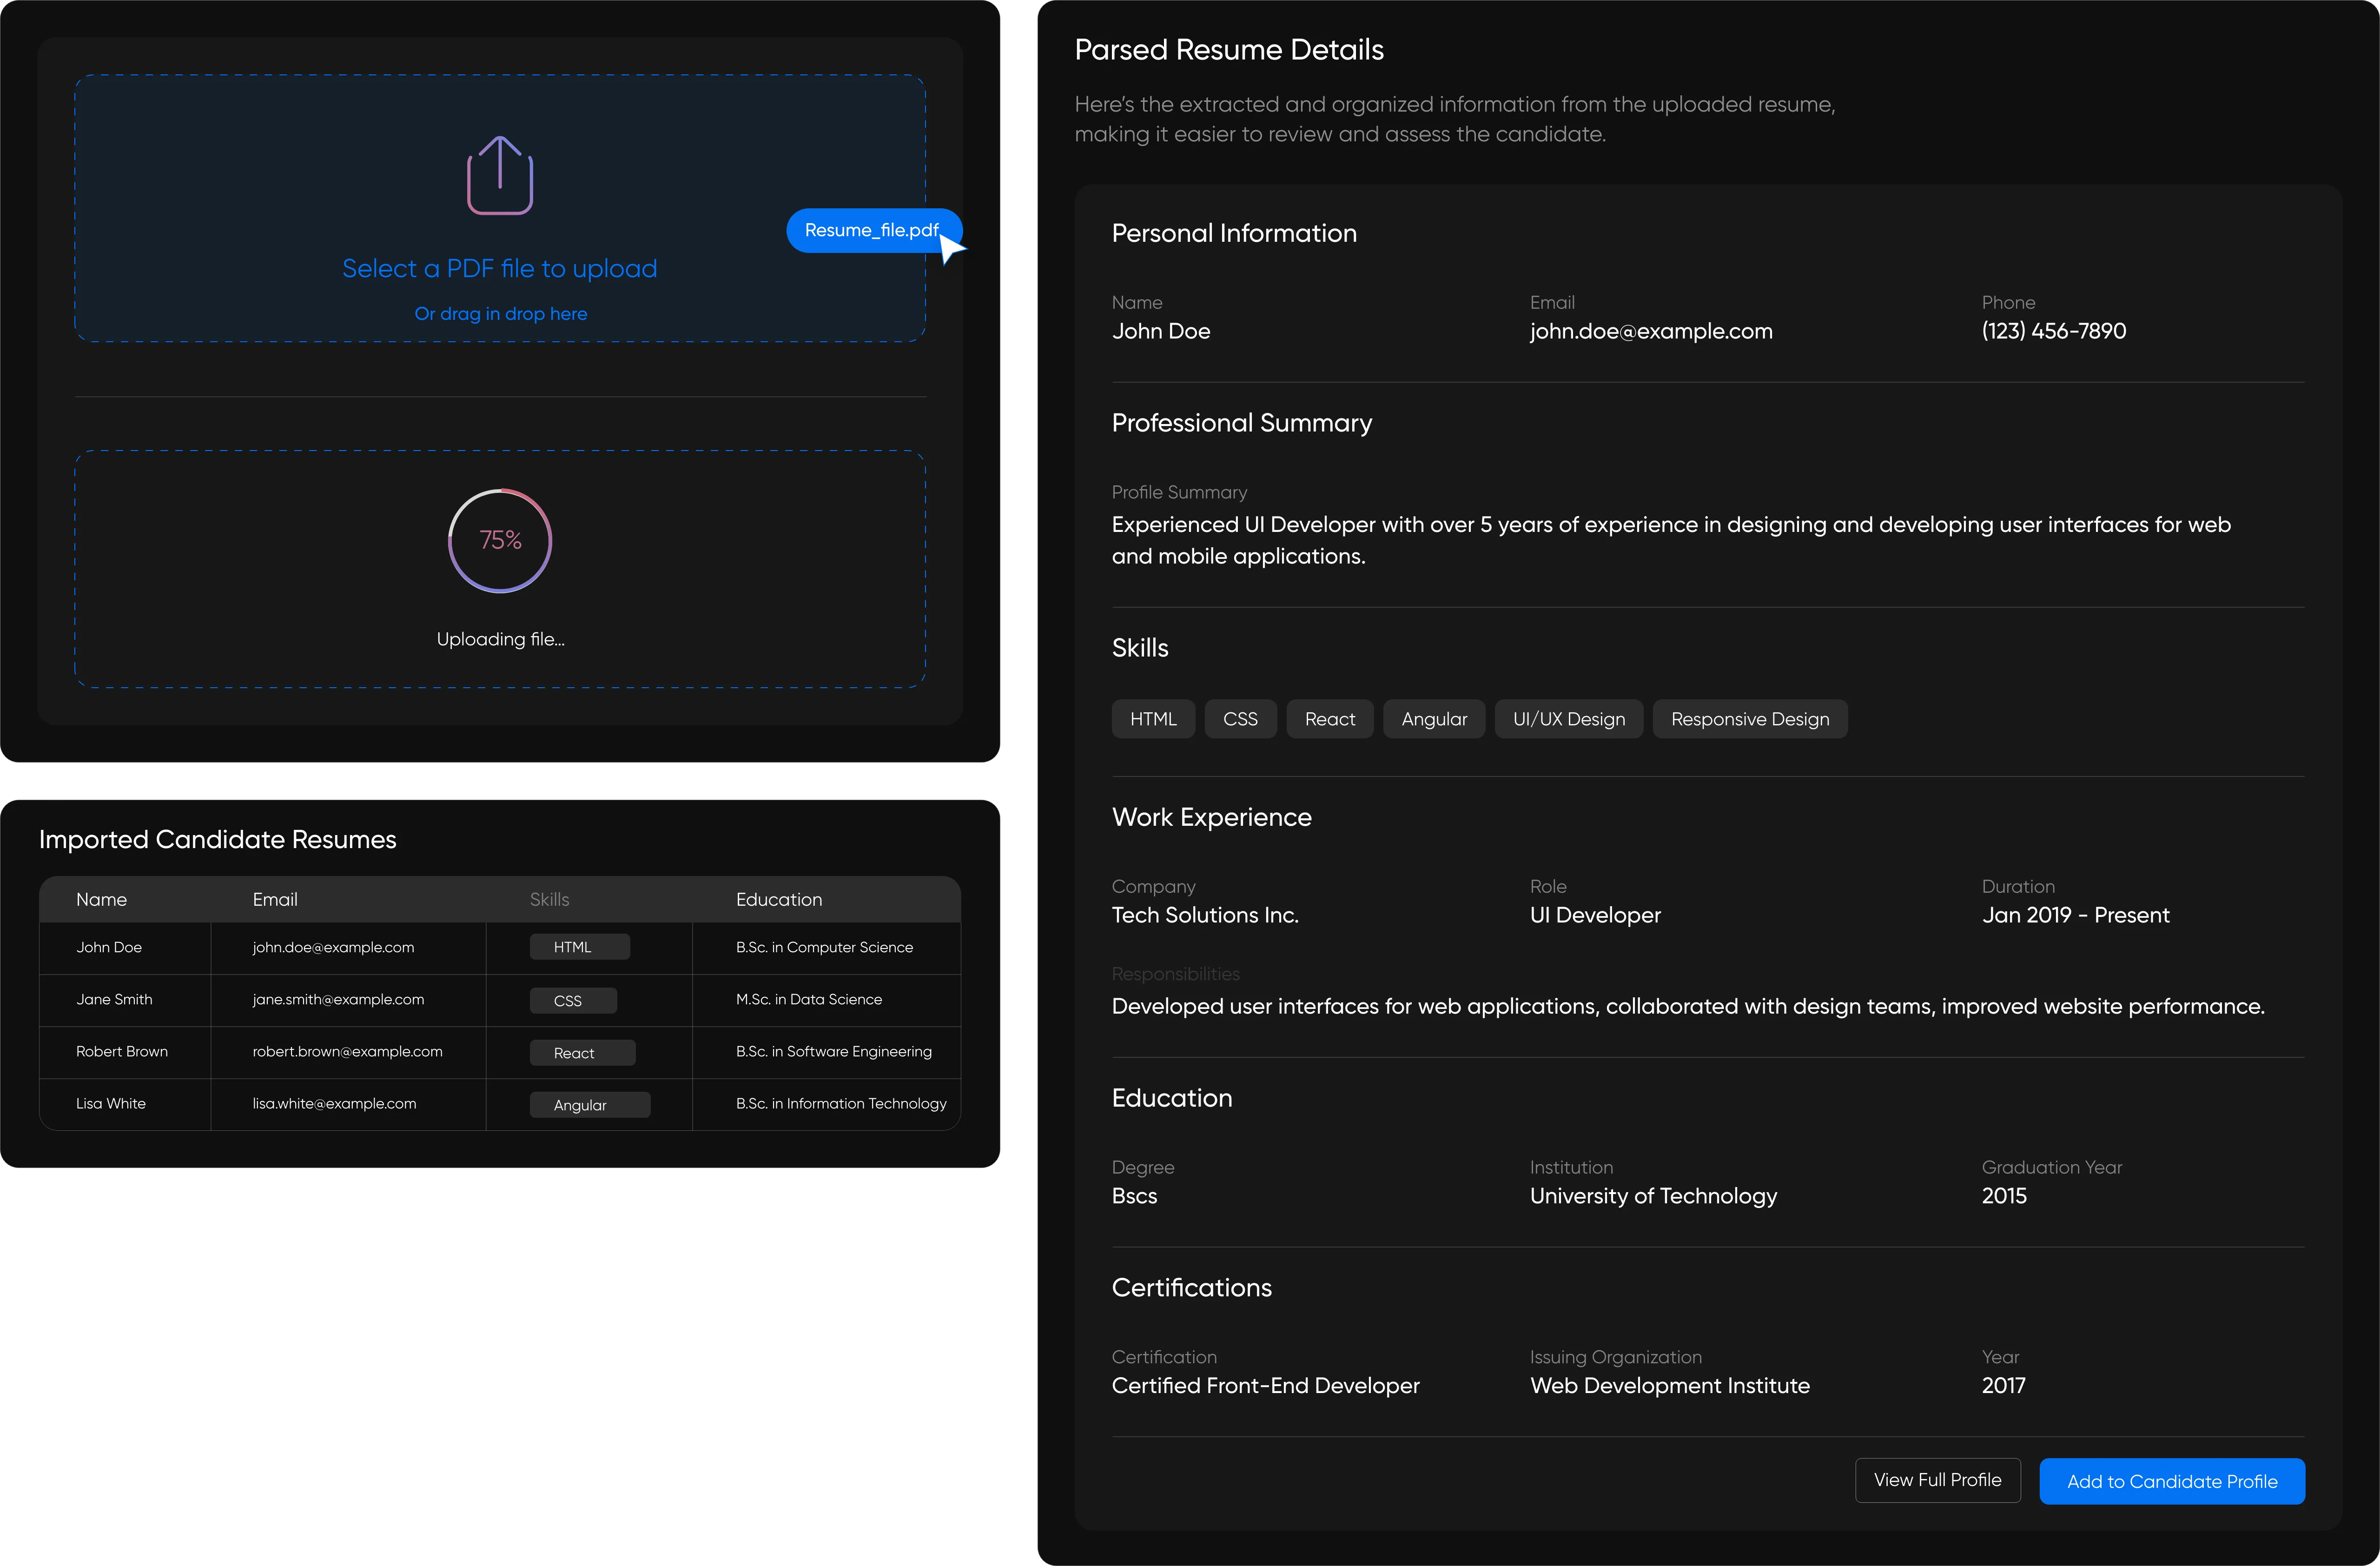Click the upload arrow icon
The height and width of the screenshot is (1566, 2380).
tap(500, 176)
